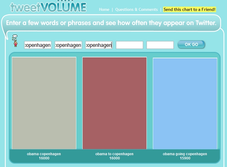Click the 'obama copenhagen' label
The width and height of the screenshot is (227, 167).
pos(44,154)
